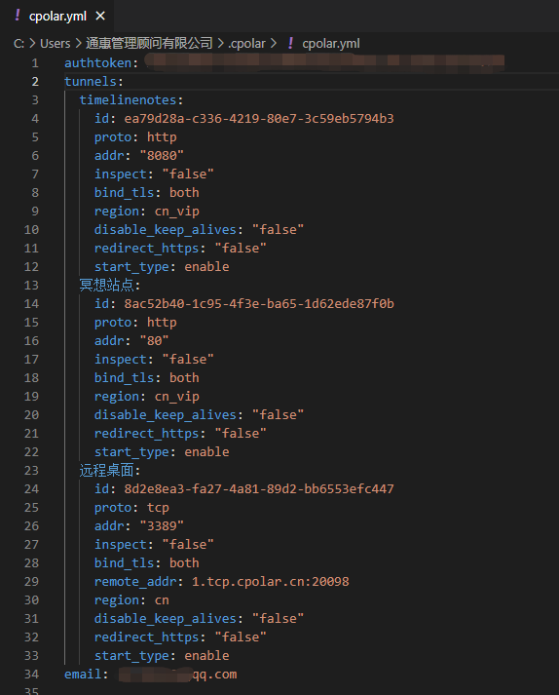Viewport: 559px width, 695px height.
Task: Click the timelinenotes tunnel name
Action: (x=128, y=100)
